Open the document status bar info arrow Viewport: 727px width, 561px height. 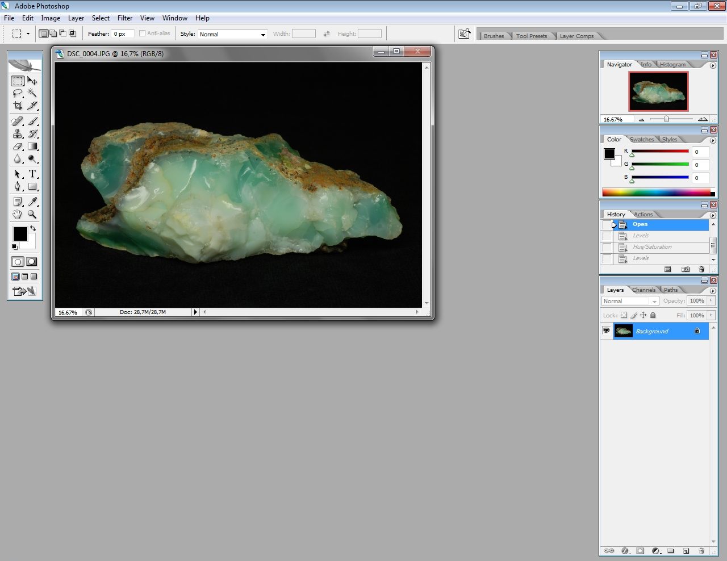coord(195,312)
